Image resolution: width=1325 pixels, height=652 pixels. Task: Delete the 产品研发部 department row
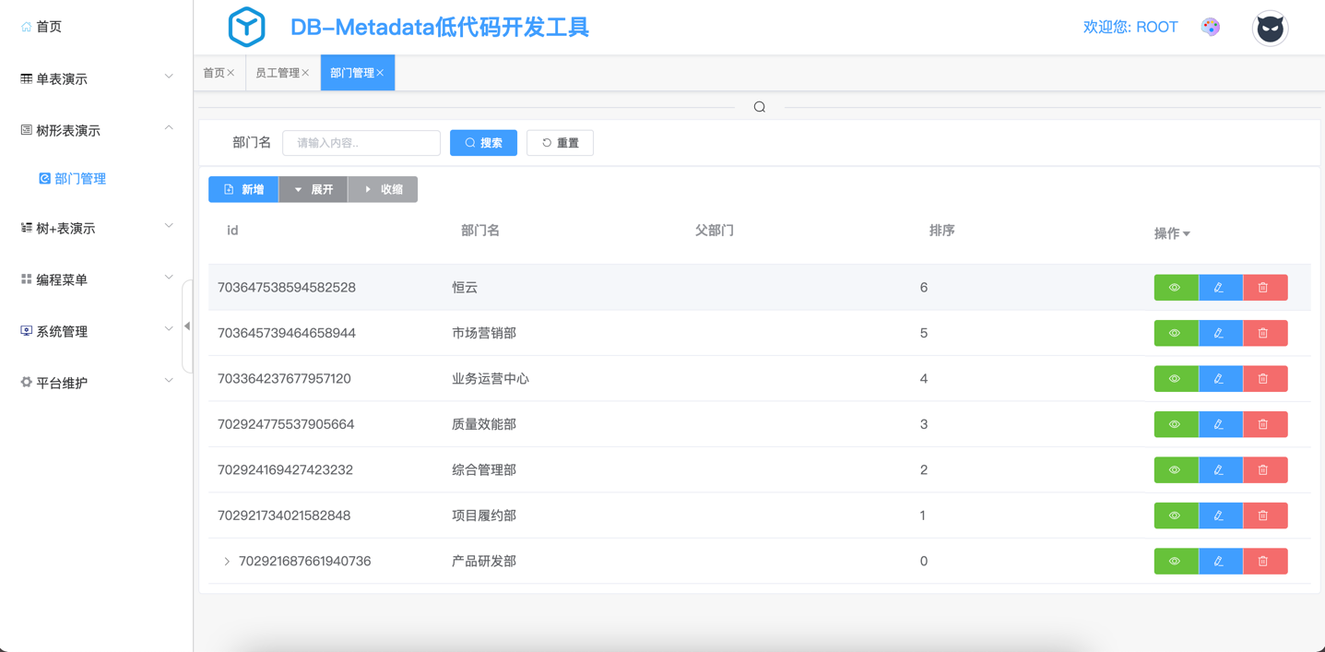tap(1264, 562)
